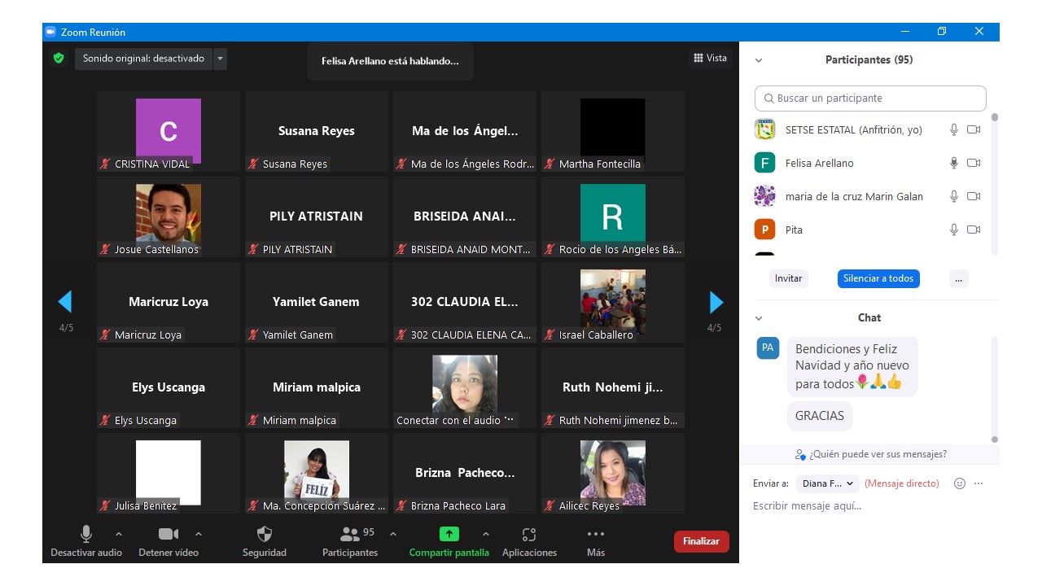The width and height of the screenshot is (1042, 586).
Task: Click Silenciar a todos button
Action: [878, 278]
